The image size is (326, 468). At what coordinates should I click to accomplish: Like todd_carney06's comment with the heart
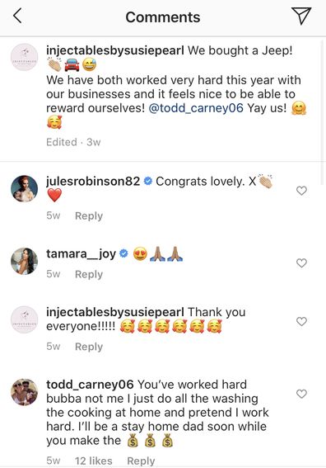[x=301, y=394]
